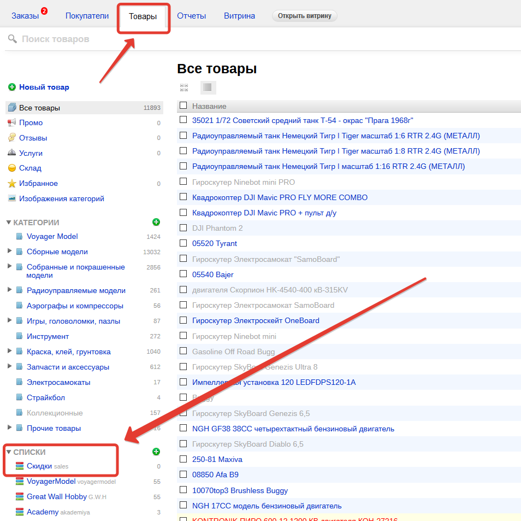Add a new list with green plus

tap(156, 452)
